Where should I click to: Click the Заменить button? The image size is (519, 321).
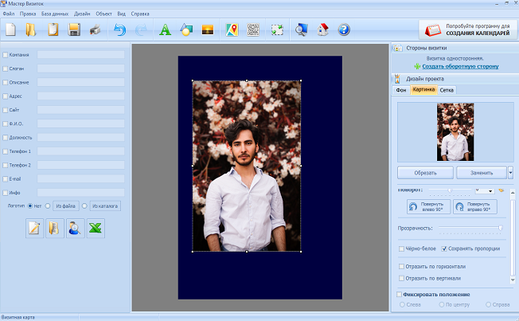[x=482, y=173]
